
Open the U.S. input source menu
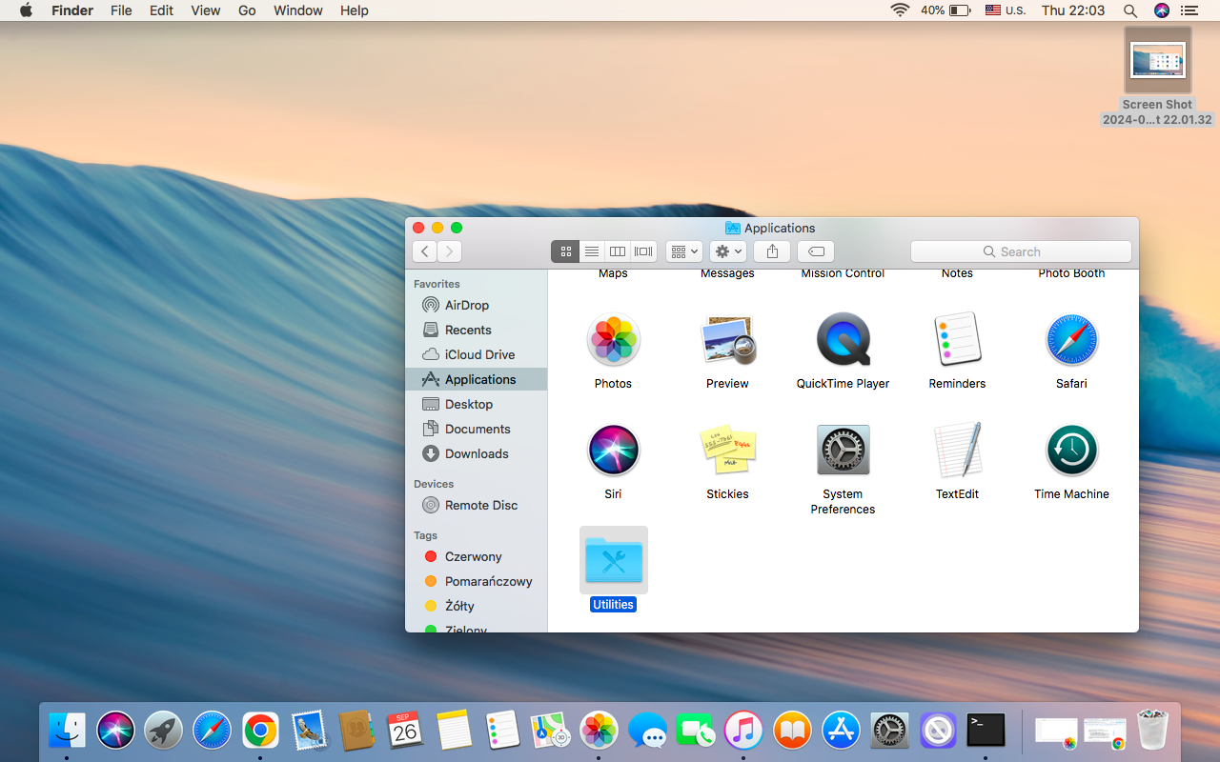point(1006,10)
